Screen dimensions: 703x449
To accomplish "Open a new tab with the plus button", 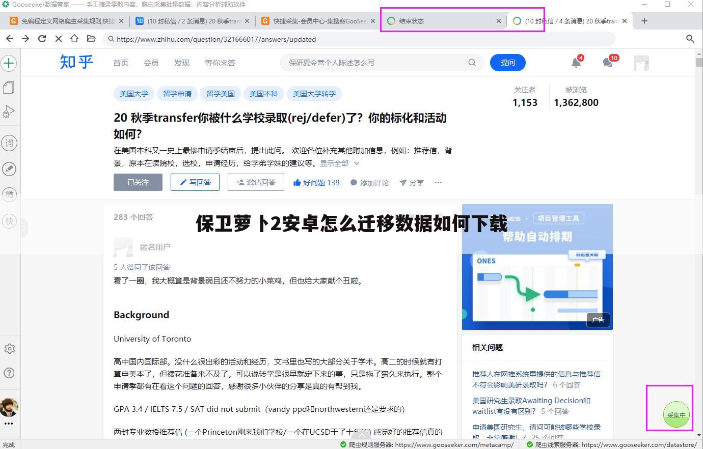I will pos(644,21).
